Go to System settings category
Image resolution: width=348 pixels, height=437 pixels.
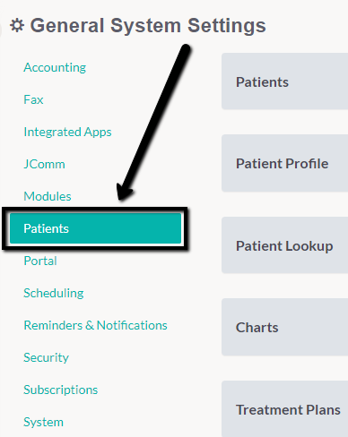(44, 422)
